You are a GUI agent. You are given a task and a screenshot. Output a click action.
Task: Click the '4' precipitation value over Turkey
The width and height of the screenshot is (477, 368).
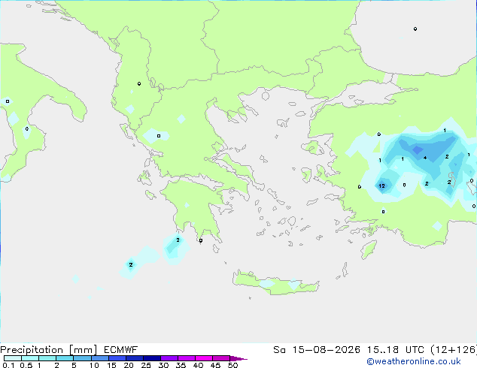(x=425, y=158)
